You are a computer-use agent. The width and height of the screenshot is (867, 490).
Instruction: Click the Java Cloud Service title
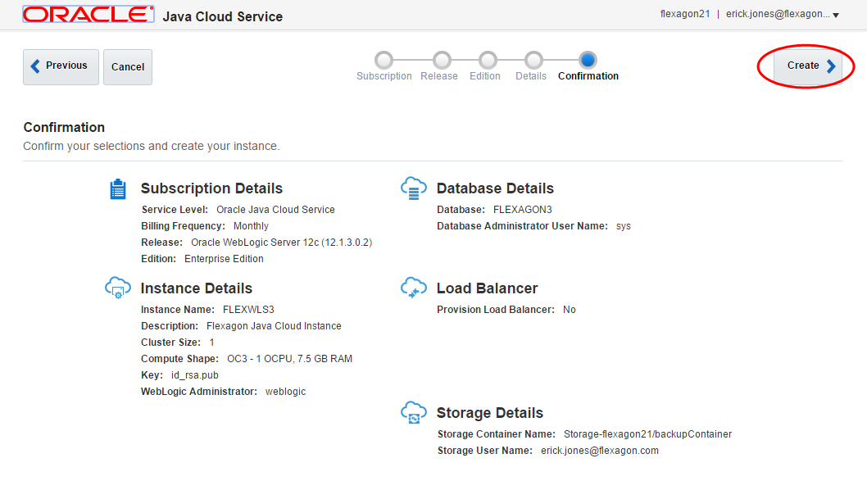[x=222, y=16]
